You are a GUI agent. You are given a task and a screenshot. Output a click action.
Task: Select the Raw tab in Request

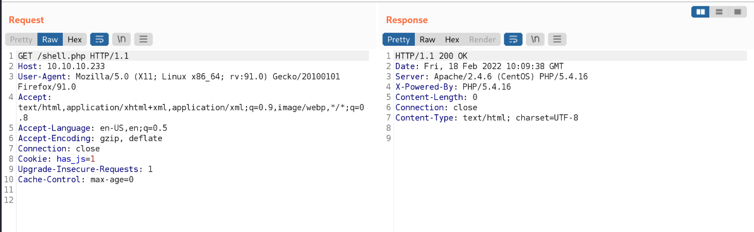(50, 40)
